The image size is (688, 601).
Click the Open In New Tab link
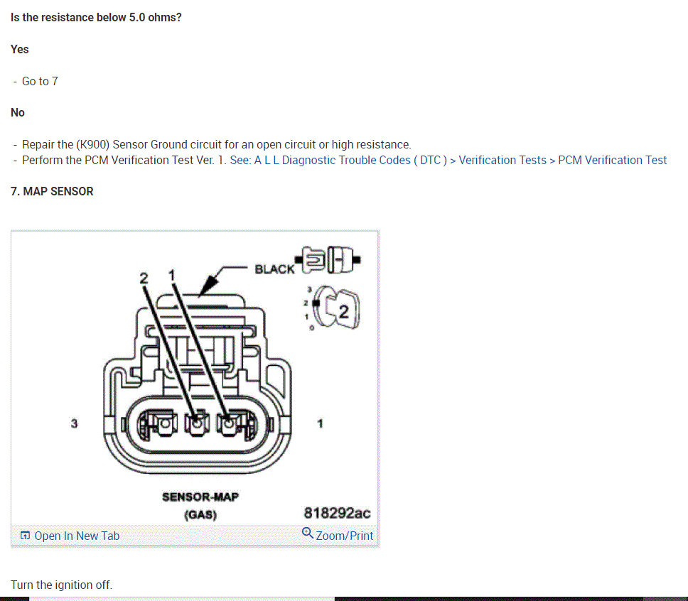(77, 536)
